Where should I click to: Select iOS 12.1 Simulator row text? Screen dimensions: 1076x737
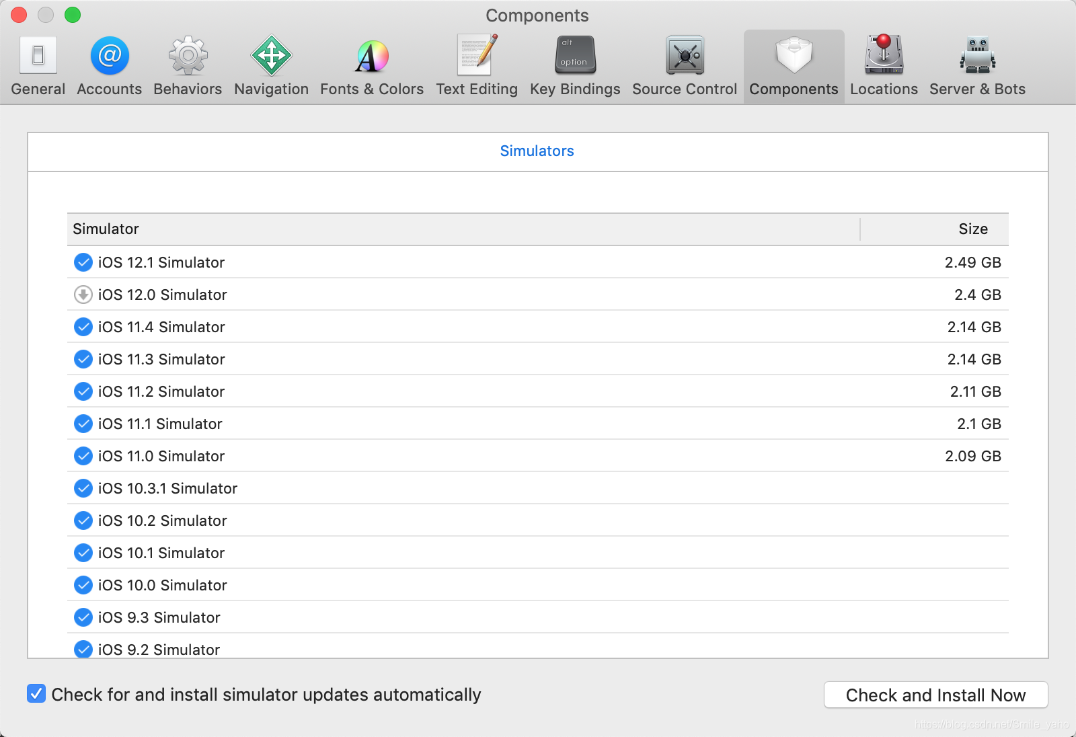point(161,263)
